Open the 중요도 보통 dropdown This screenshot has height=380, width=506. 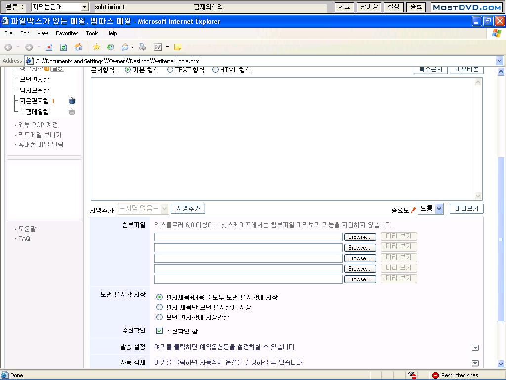coord(430,209)
